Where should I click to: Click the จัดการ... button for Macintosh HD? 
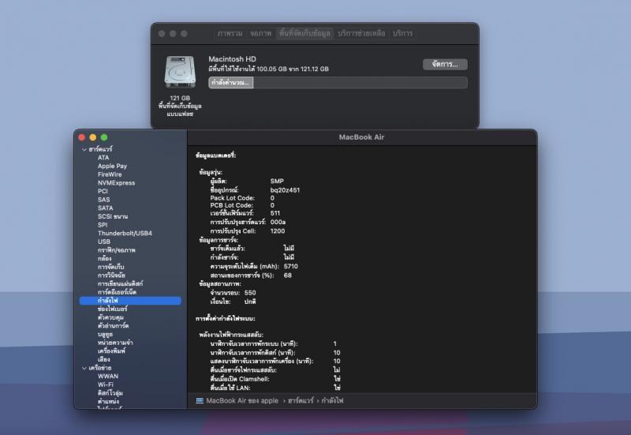(x=445, y=65)
